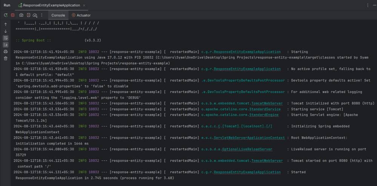Click 'in 2.745 seconds (process running for 3.68)' text

coord(129,178)
